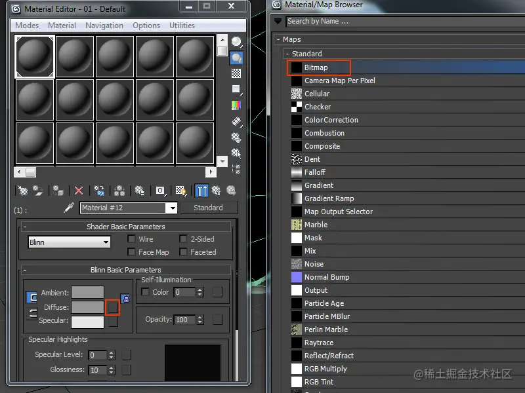Collapse the Maps group in browser
The height and width of the screenshot is (393, 525).
[x=278, y=39]
